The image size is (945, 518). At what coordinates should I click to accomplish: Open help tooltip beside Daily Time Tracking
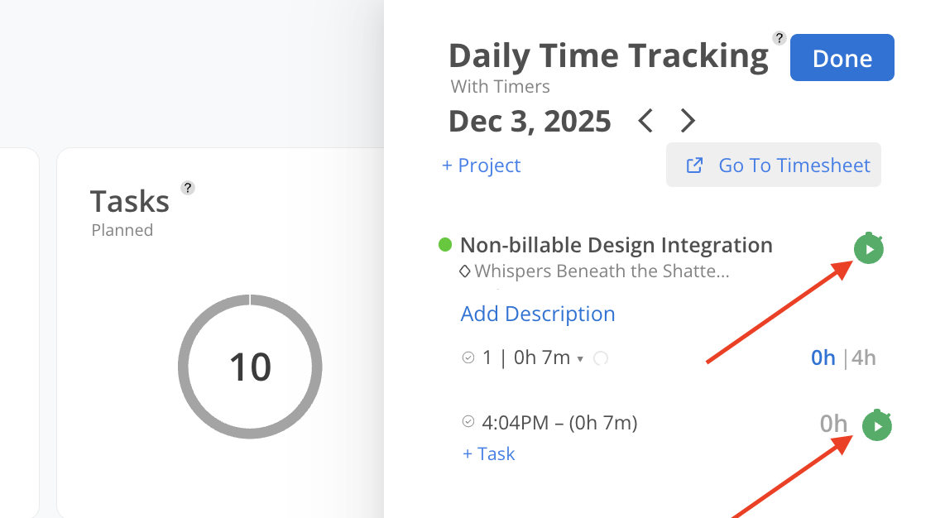point(779,37)
